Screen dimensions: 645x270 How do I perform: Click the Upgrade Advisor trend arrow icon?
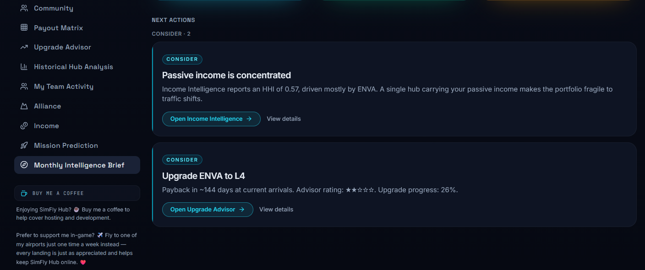[x=24, y=47]
